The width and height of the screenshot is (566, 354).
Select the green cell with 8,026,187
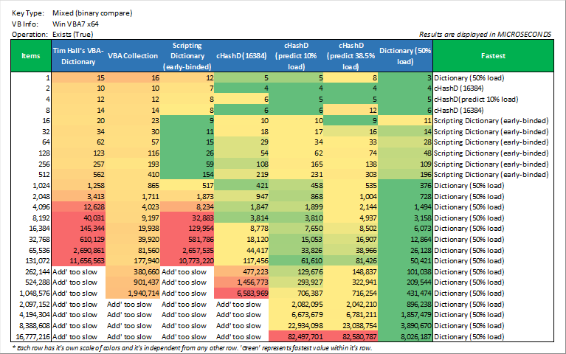[x=404, y=336]
